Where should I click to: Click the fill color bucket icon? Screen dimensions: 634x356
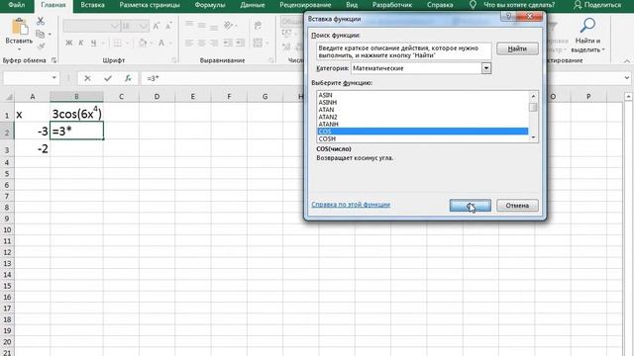(143, 43)
